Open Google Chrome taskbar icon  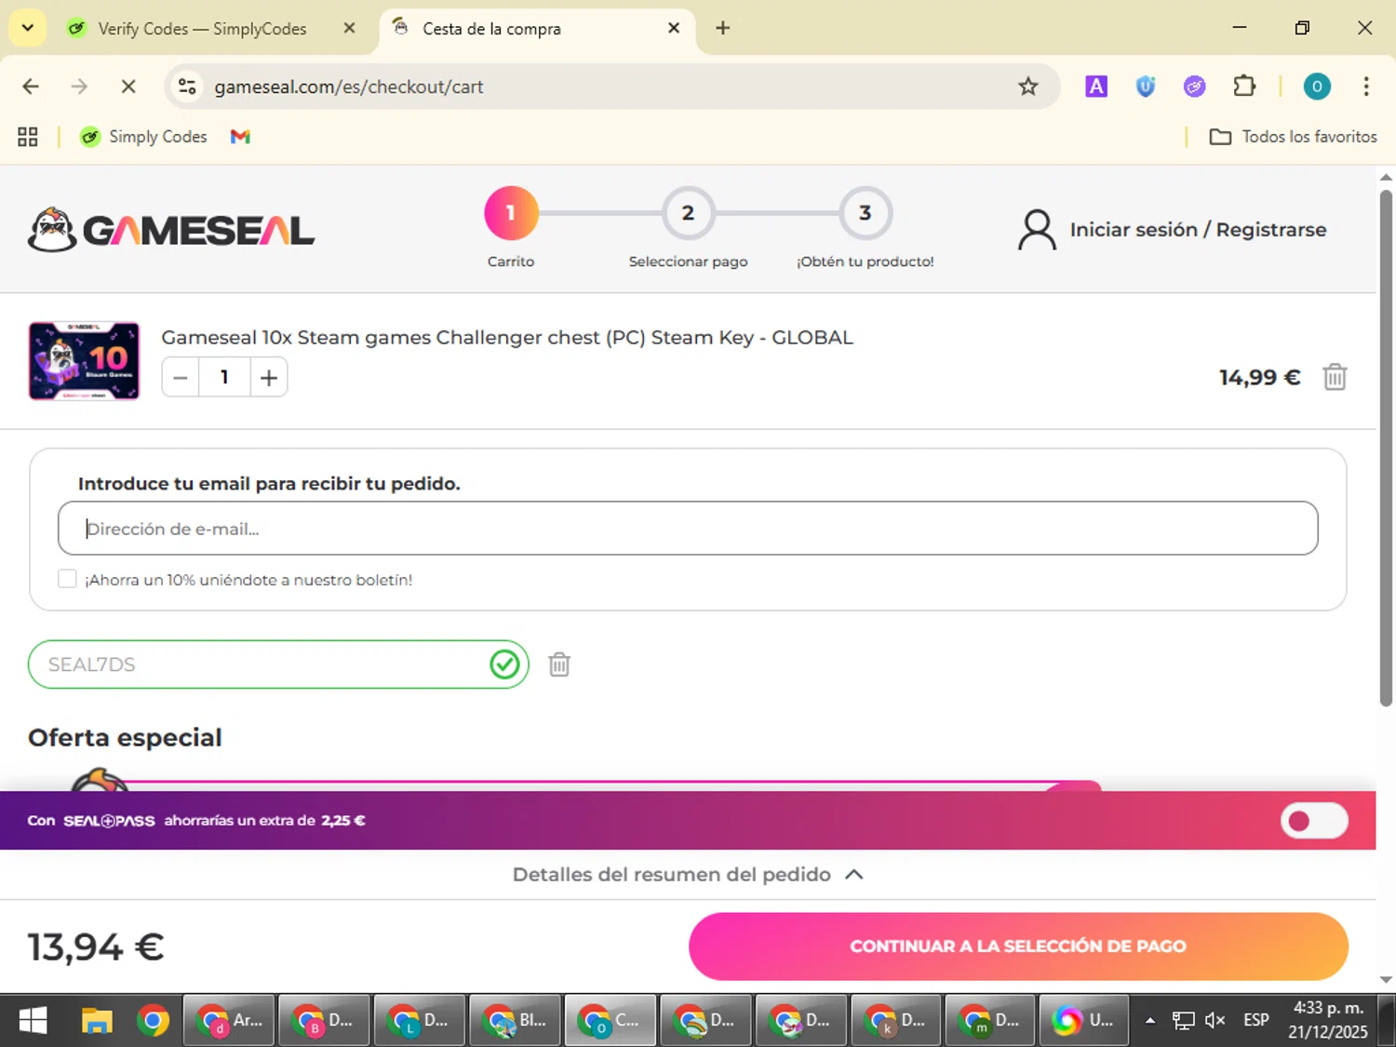(x=154, y=1021)
